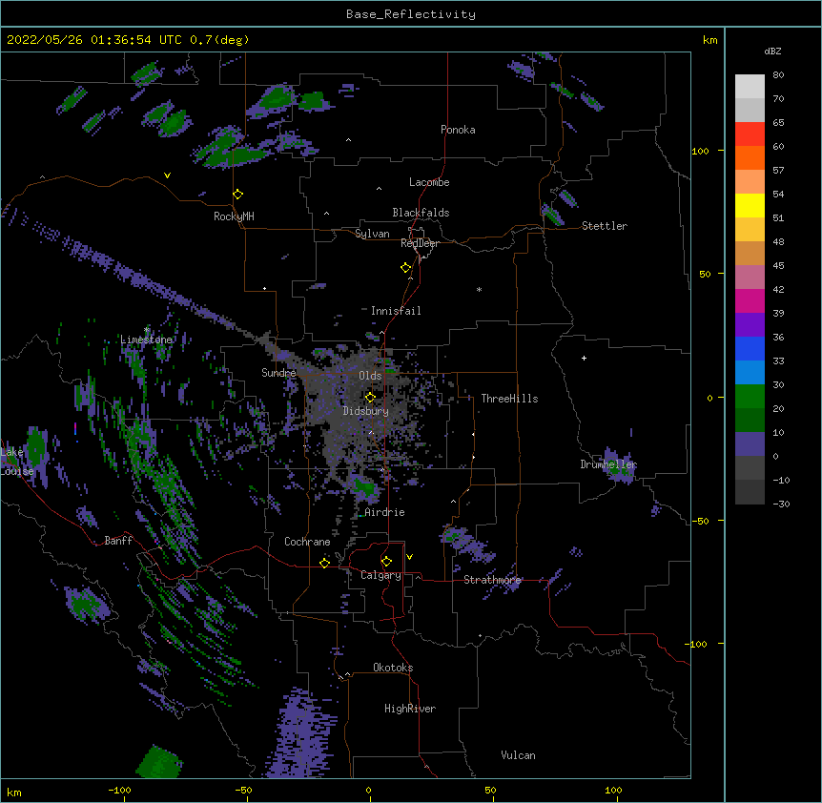Pick the green swatch between 30 and 20
Image resolution: width=822 pixels, height=803 pixels.
750,397
